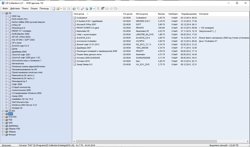Image resolution: width=250 pixels, height=147 pixels.
Task: Select the Математика tree item
Action: pos(18,63)
